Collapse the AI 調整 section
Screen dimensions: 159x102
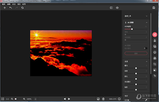pos(147,22)
